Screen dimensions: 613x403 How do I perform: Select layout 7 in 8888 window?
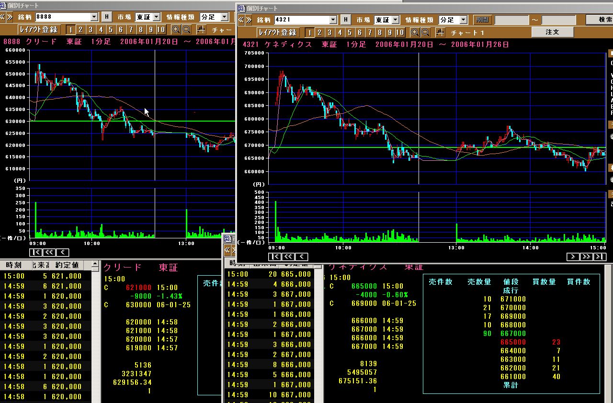[131, 30]
